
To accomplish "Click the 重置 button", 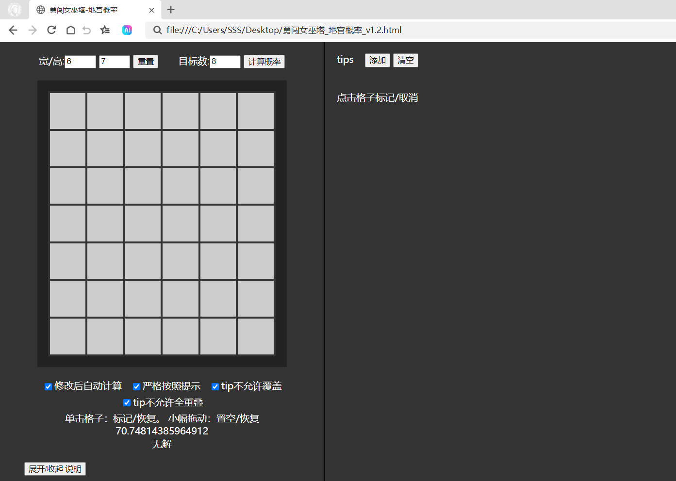I will coord(146,62).
